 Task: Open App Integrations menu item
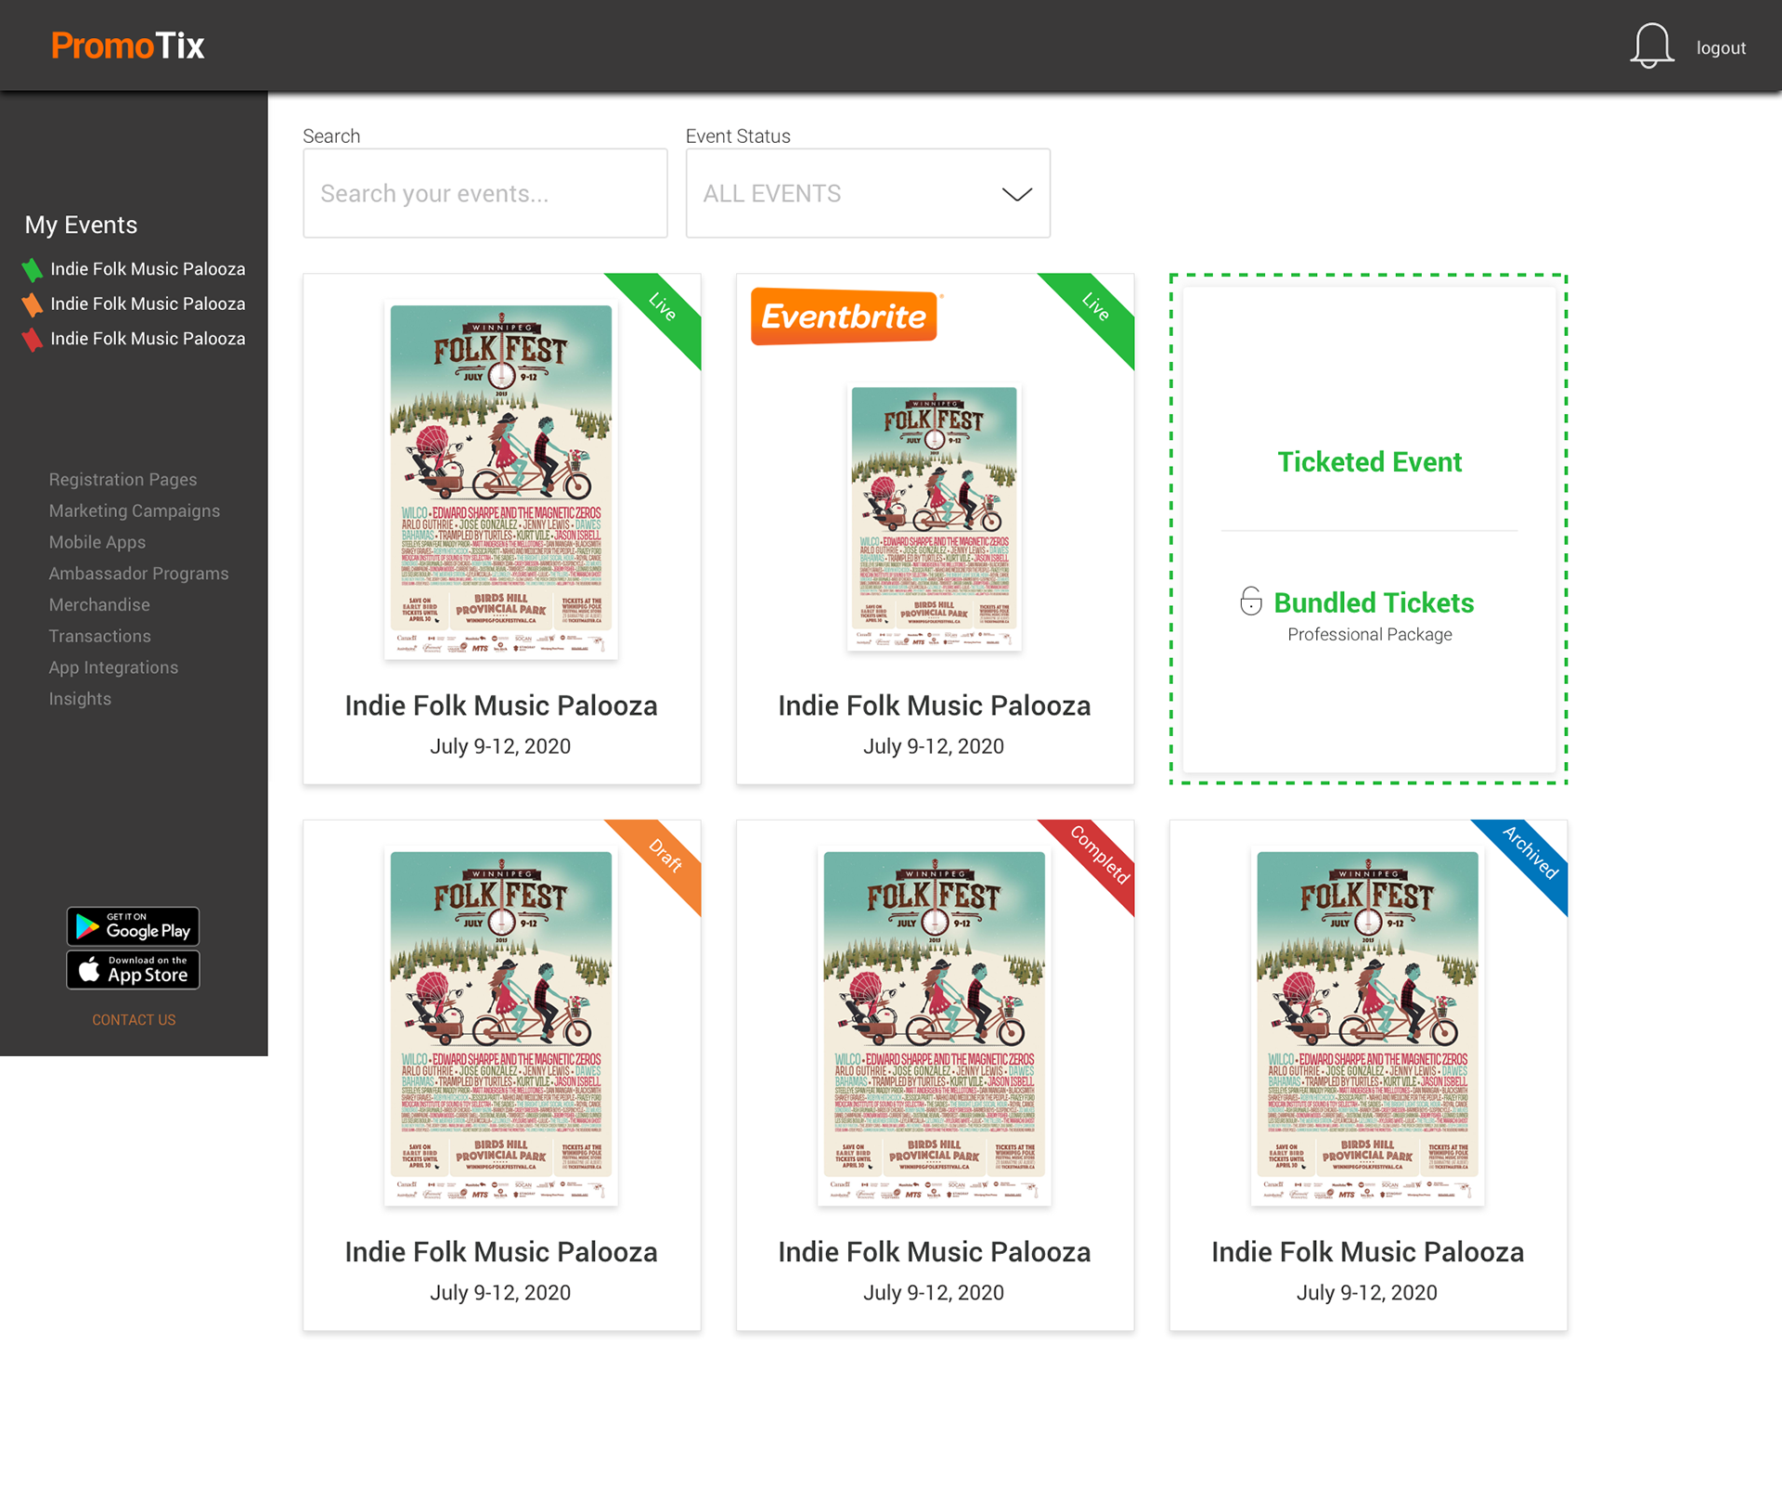(113, 667)
